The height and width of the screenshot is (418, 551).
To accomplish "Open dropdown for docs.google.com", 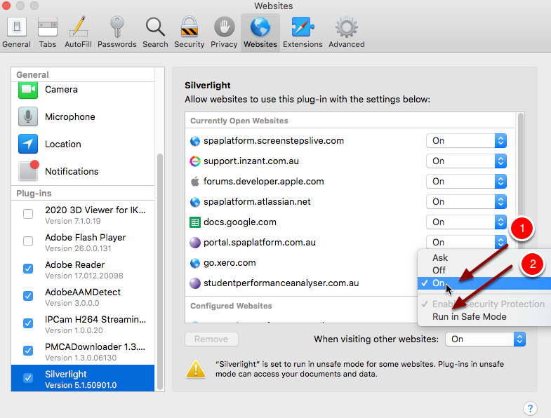I will [x=466, y=222].
